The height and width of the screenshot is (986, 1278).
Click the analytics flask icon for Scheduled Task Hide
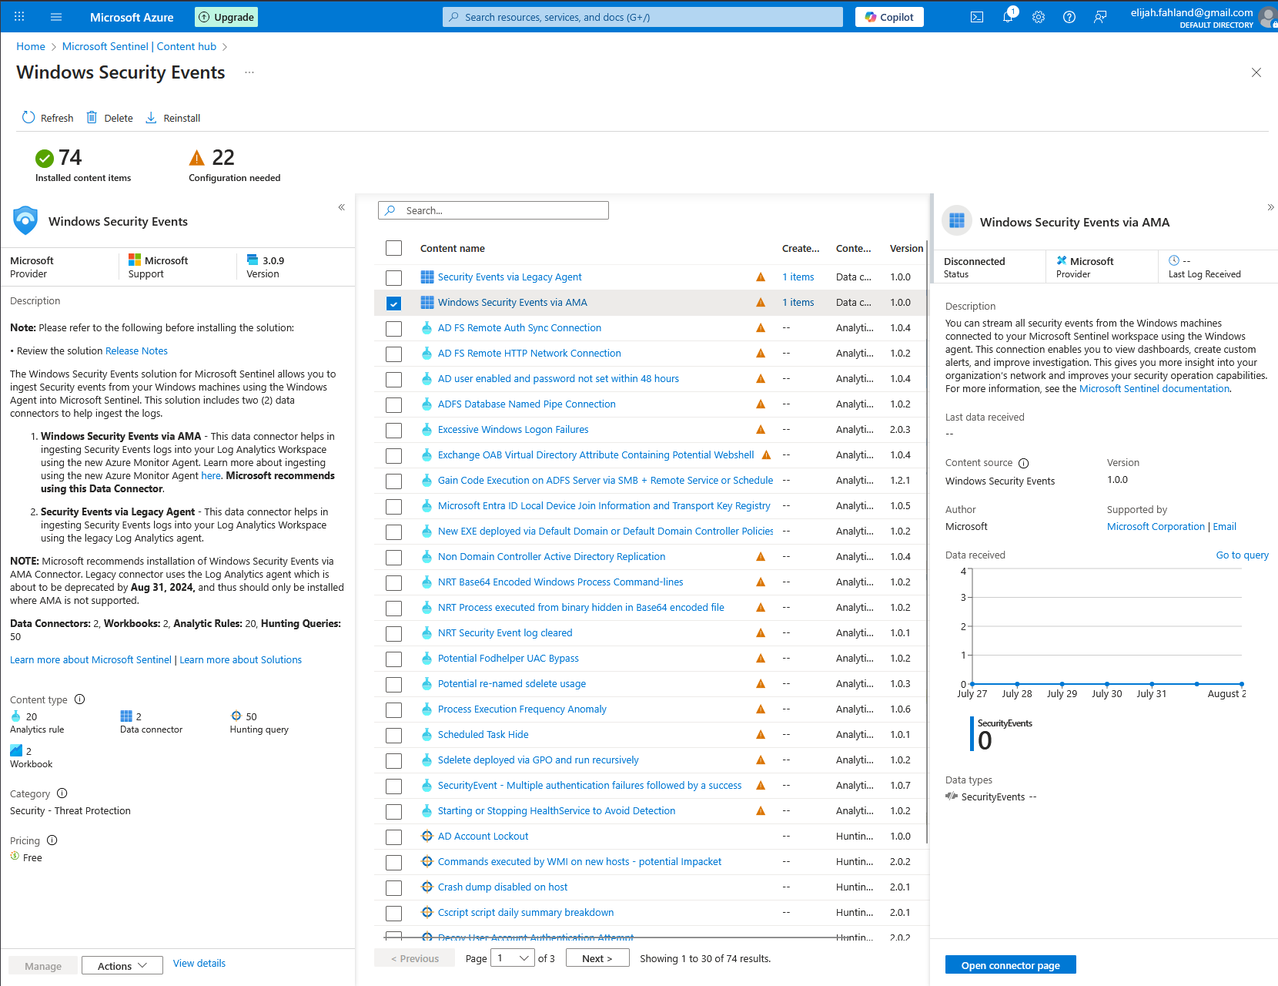427,734
